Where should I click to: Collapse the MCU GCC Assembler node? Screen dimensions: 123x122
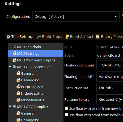[x=10, y=66]
